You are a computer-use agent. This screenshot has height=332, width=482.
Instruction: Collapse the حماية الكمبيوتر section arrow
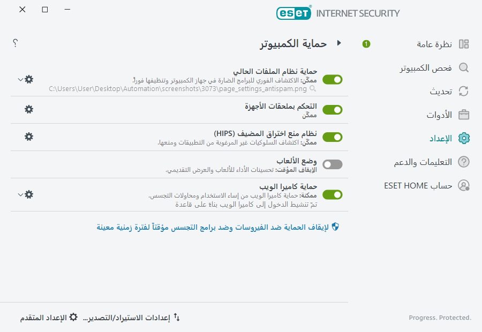(x=340, y=44)
